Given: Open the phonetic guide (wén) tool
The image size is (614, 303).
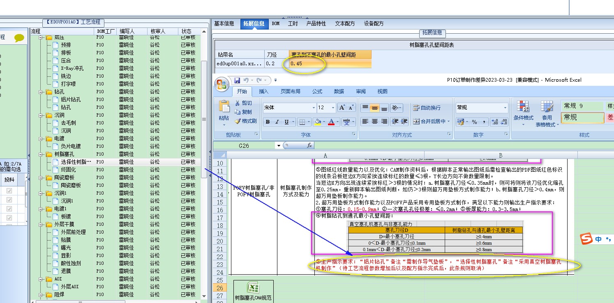Looking at the screenshot, I should click(347, 122).
